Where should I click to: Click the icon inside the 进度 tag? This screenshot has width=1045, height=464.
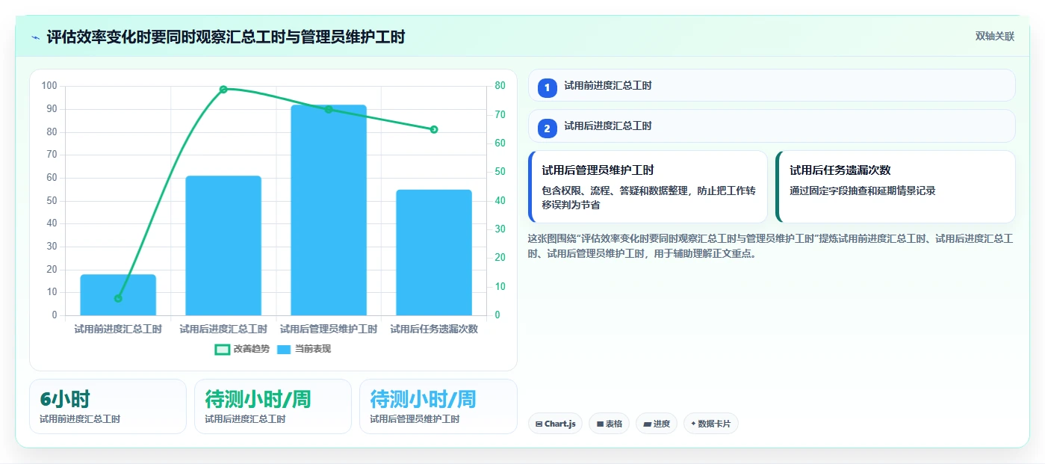pos(646,424)
